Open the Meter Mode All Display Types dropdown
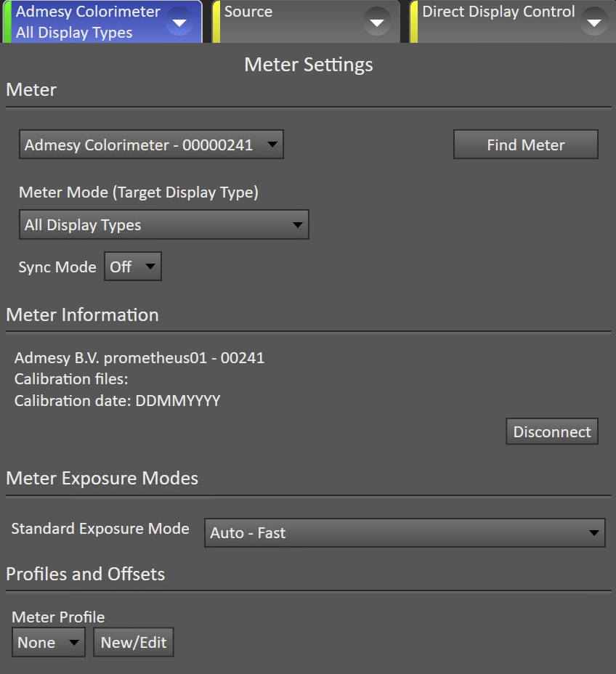The image size is (616, 674). (x=163, y=224)
